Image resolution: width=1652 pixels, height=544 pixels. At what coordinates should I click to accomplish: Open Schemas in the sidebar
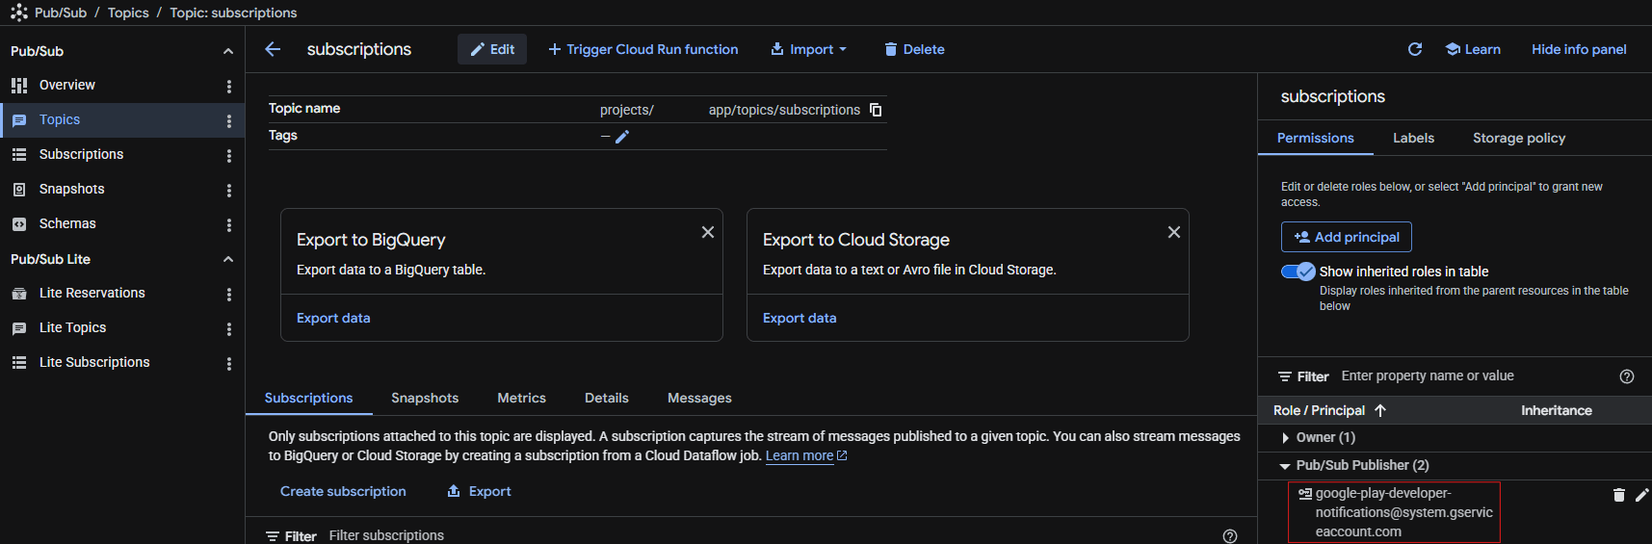[x=67, y=224]
